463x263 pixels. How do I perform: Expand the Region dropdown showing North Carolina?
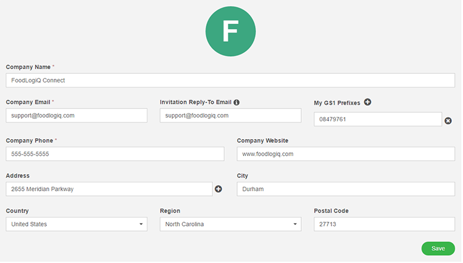[x=231, y=225]
